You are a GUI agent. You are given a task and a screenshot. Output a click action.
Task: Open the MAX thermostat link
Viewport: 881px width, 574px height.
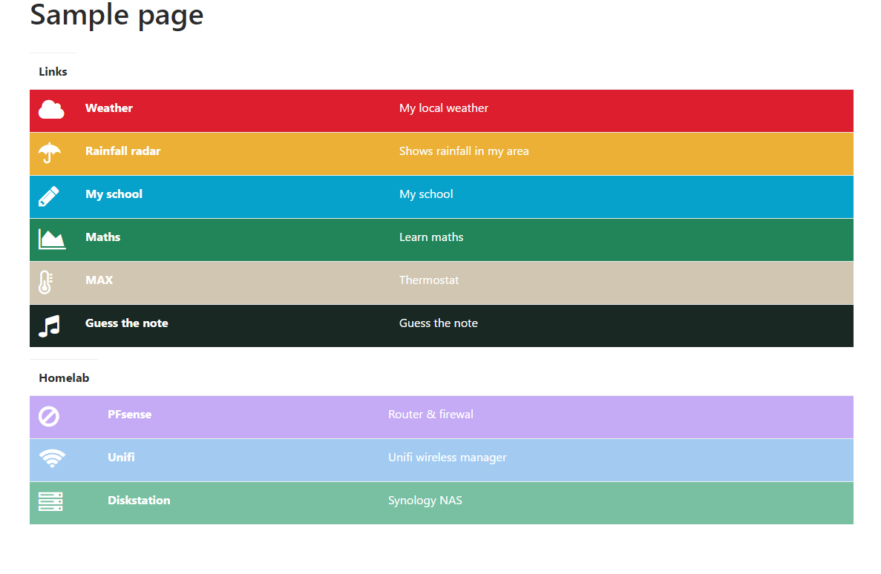point(99,280)
